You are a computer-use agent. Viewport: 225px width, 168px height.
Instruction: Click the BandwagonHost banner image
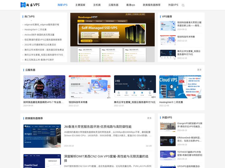[x=112, y=37]
